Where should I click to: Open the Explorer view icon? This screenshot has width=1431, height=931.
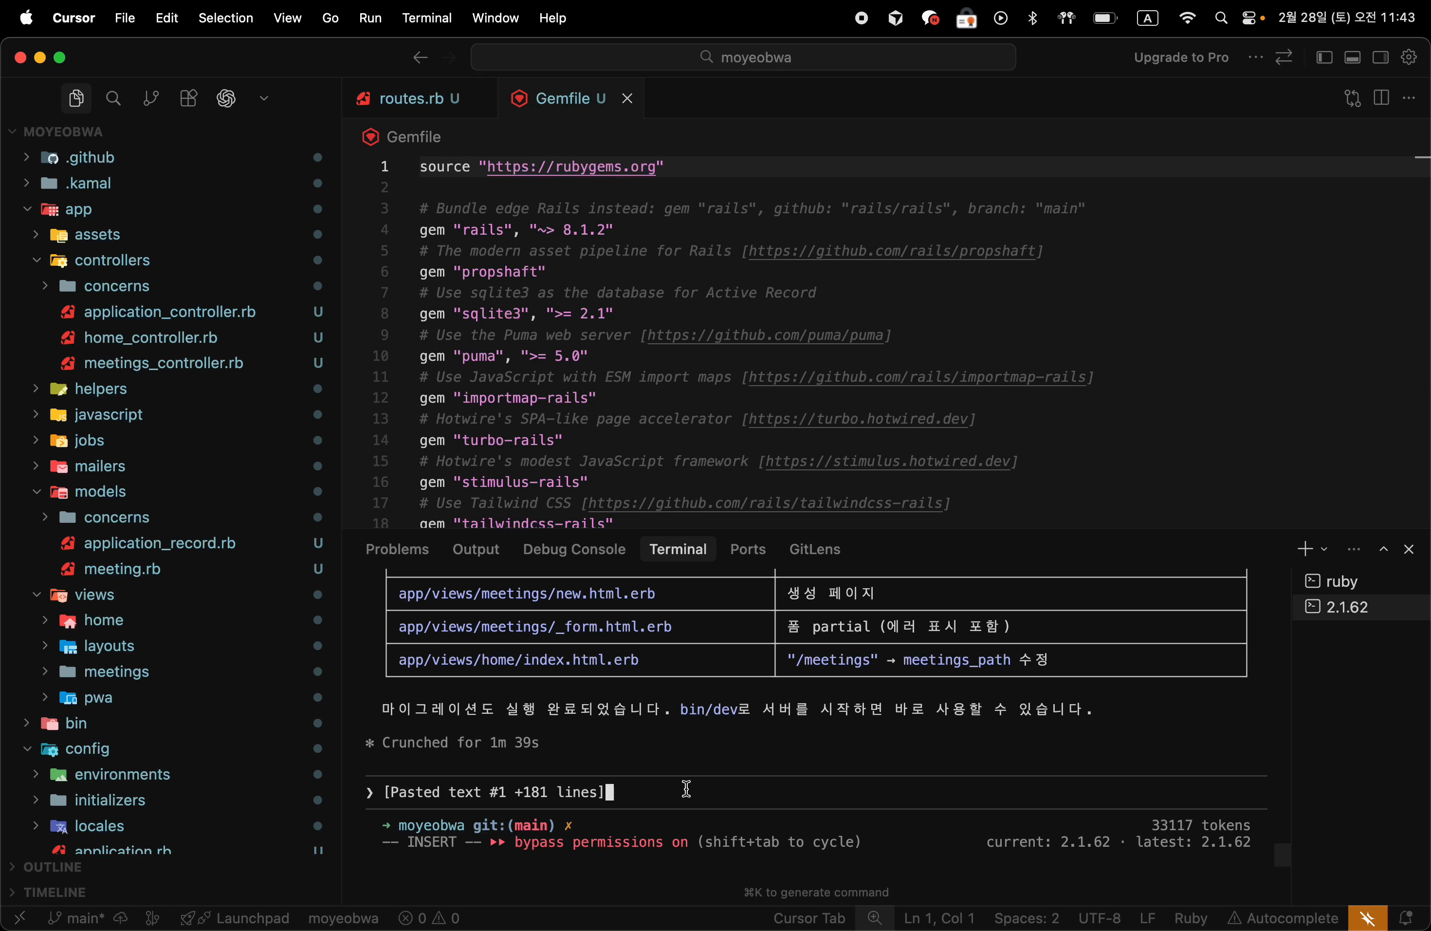[x=76, y=98]
